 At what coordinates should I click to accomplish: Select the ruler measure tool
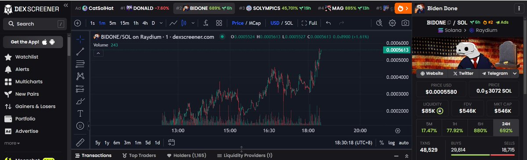point(80,142)
